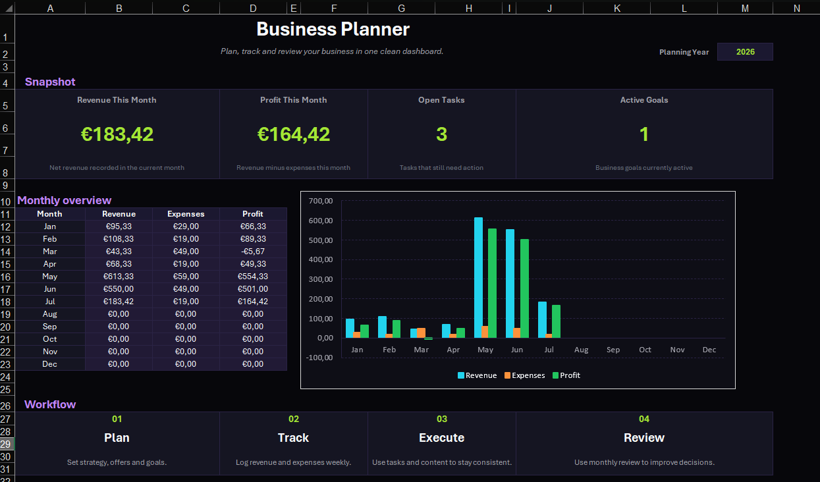Select the Mar profit cell -€5,67
820x482 pixels.
click(253, 252)
